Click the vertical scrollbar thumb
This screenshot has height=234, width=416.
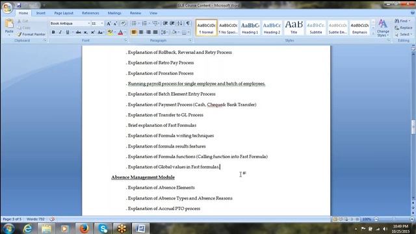[x=413, y=127]
